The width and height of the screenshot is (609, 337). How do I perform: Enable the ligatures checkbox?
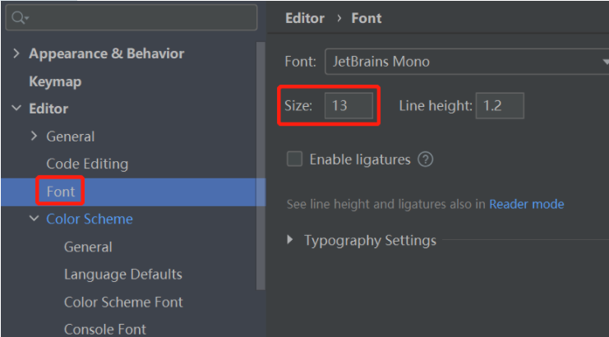click(x=294, y=159)
